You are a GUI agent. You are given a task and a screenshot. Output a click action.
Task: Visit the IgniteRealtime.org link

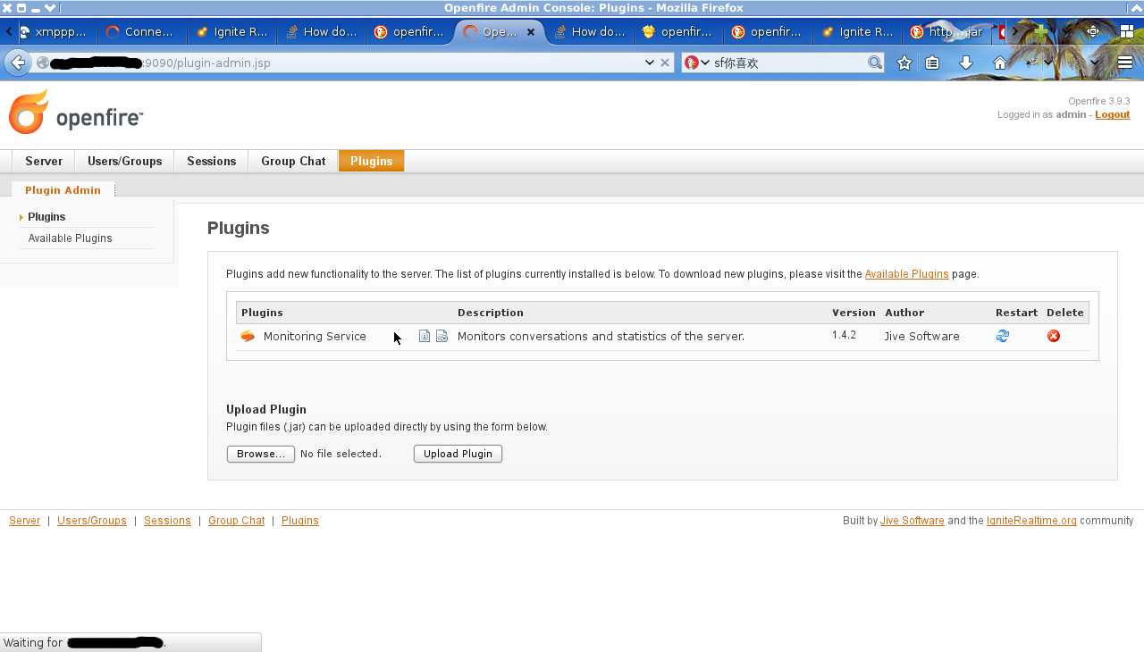[x=1031, y=521]
